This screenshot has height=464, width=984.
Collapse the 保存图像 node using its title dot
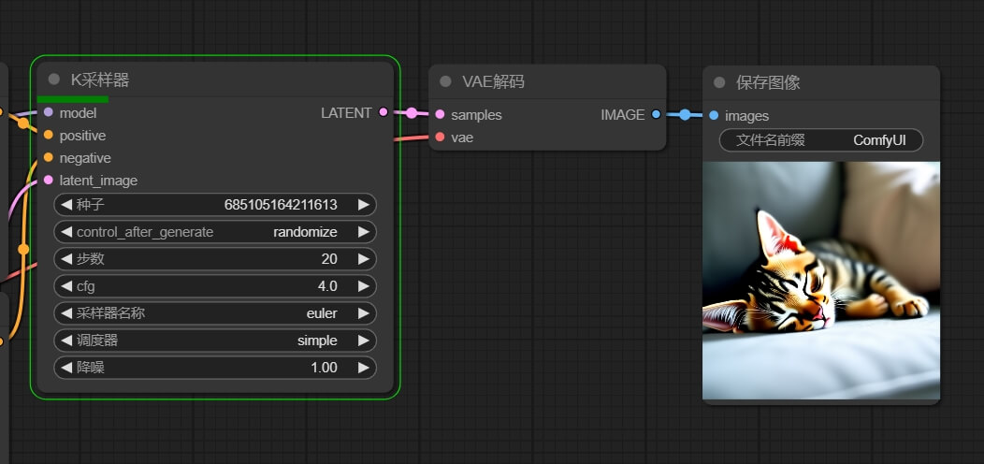coord(720,82)
